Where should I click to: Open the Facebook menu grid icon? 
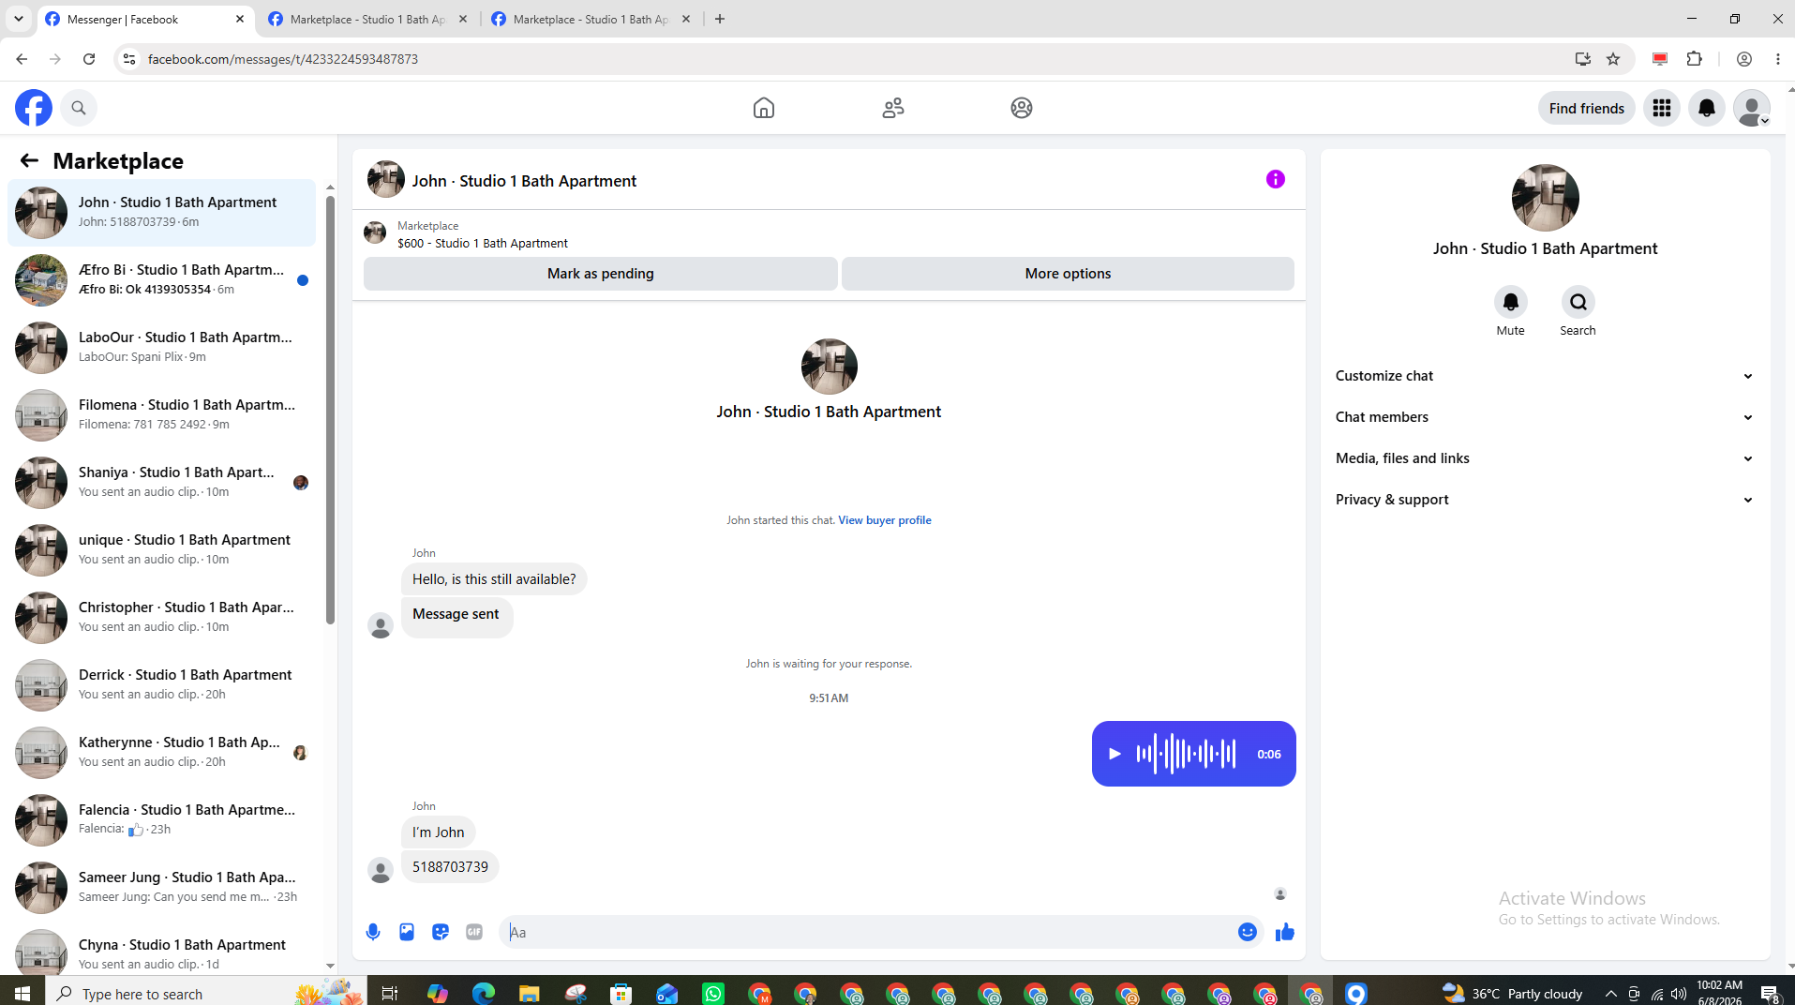pyautogui.click(x=1662, y=108)
